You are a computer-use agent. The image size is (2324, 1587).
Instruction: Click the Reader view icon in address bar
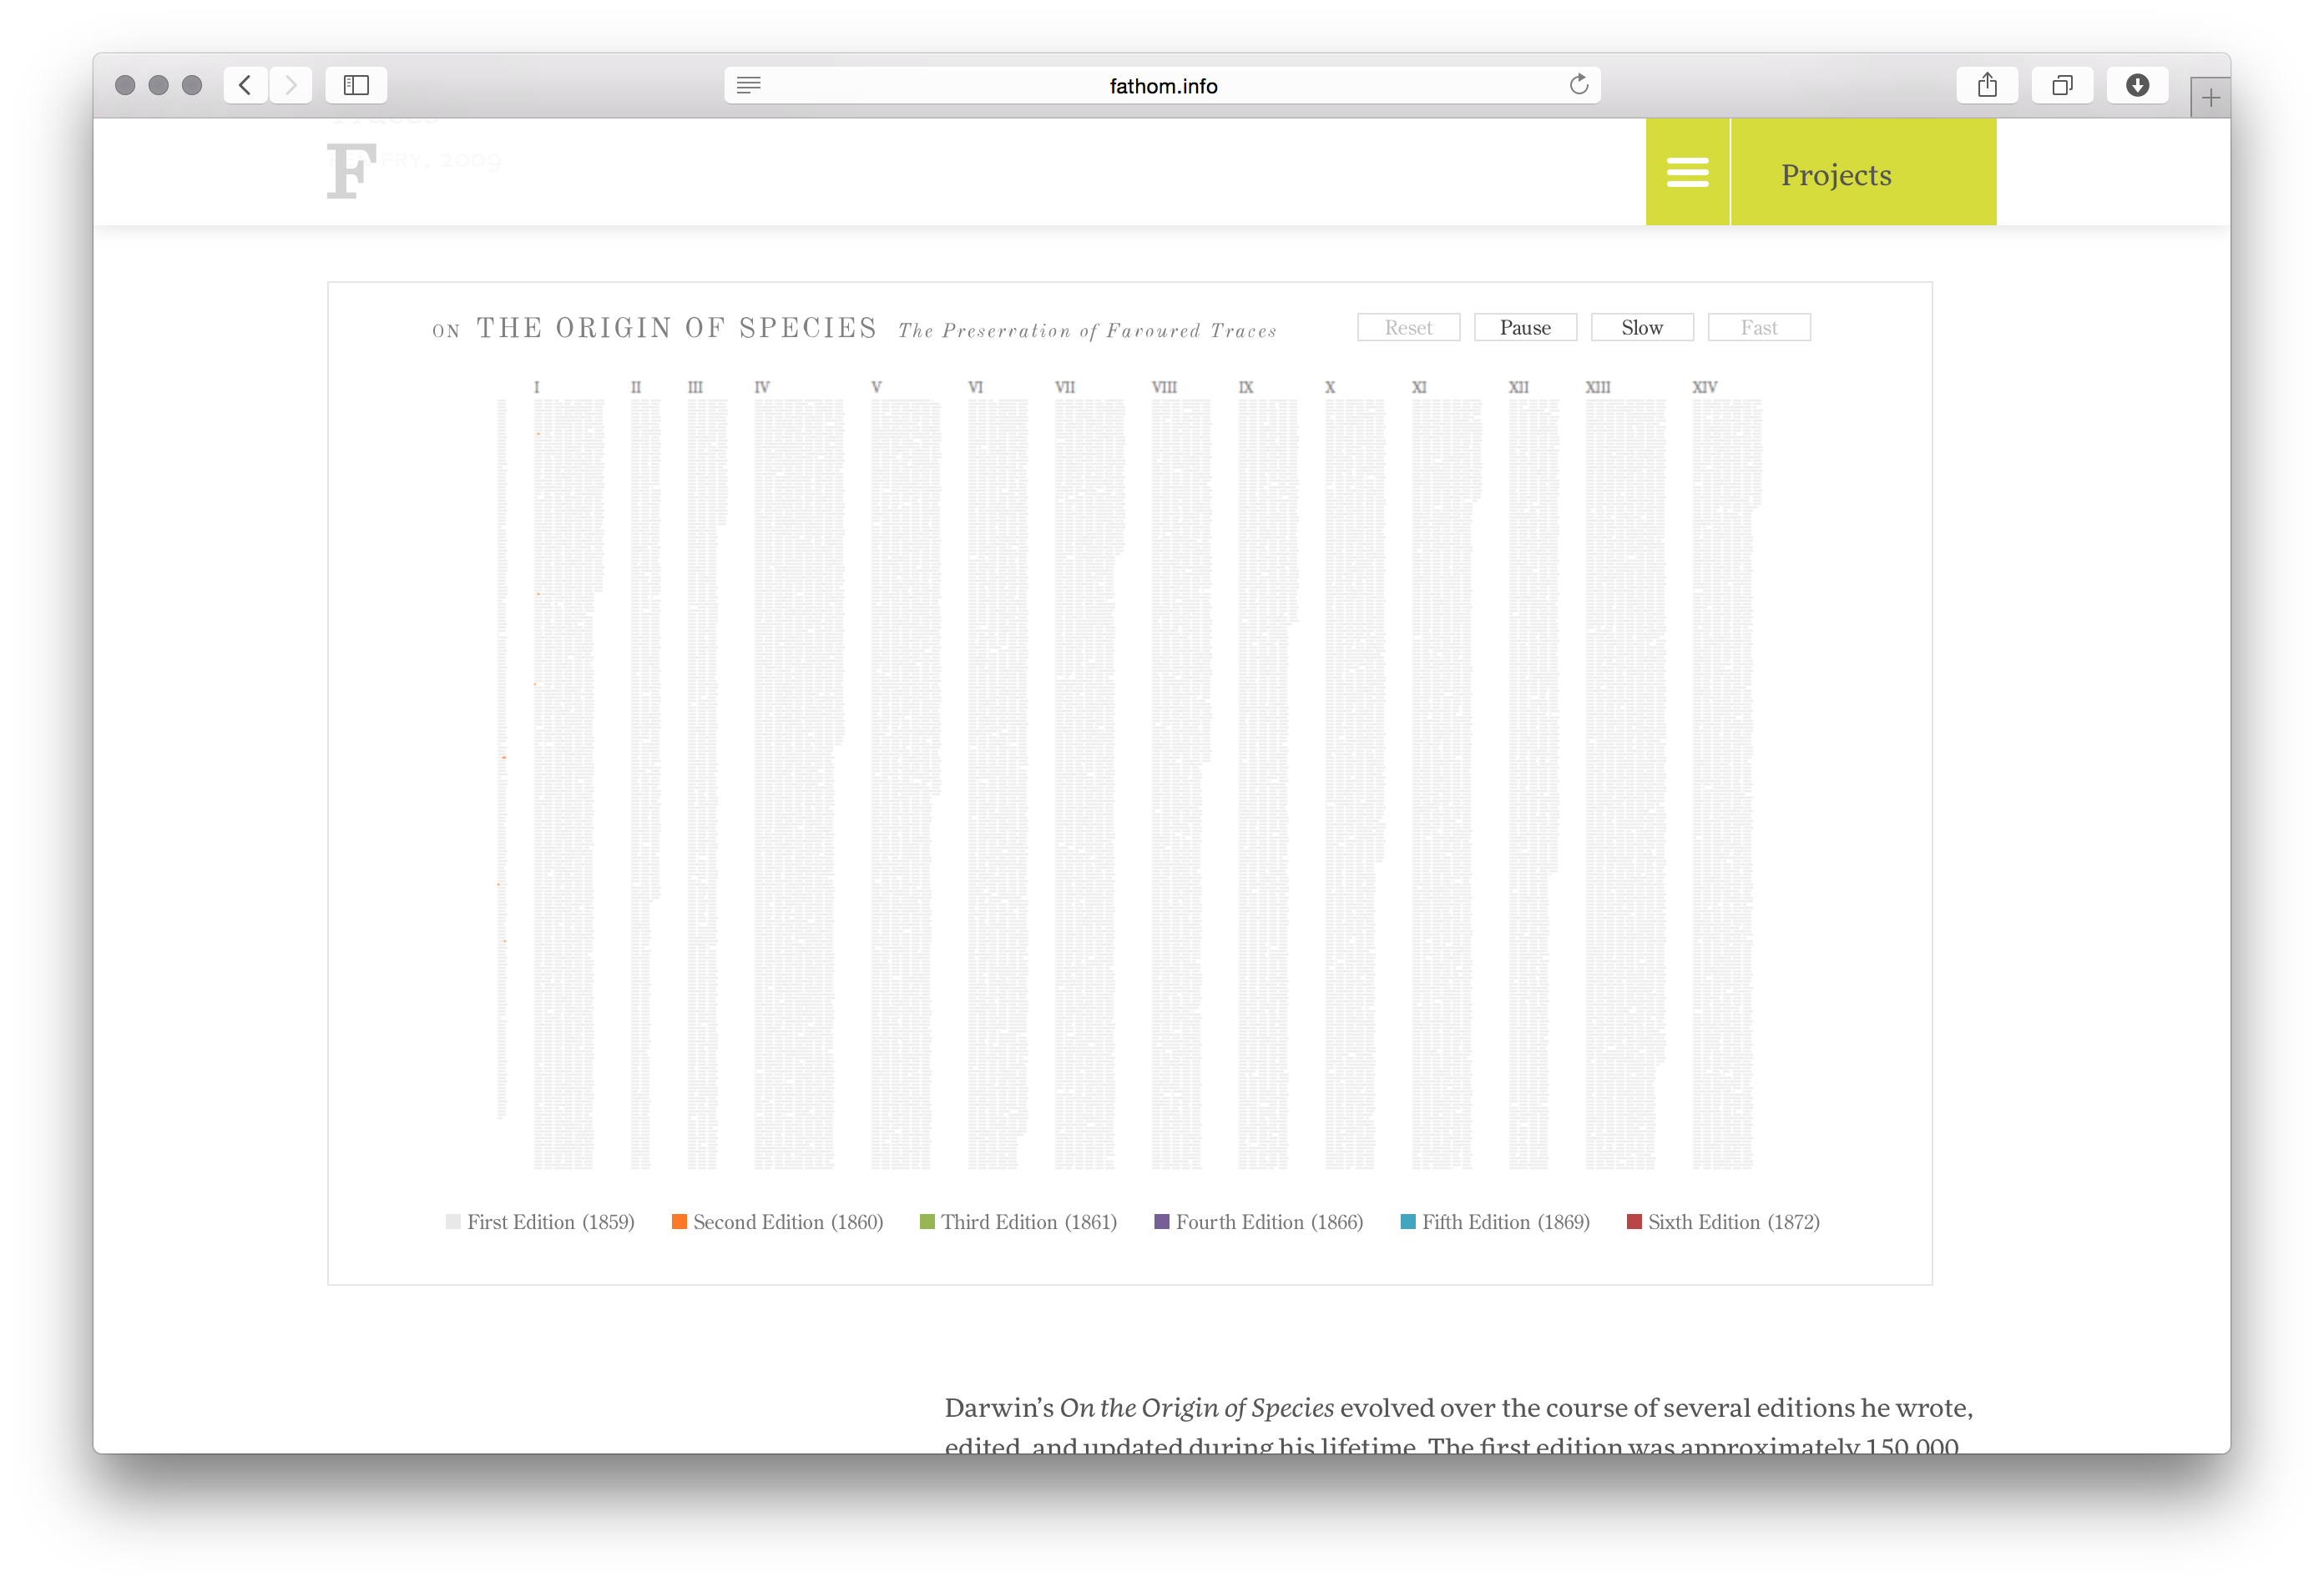tap(748, 85)
